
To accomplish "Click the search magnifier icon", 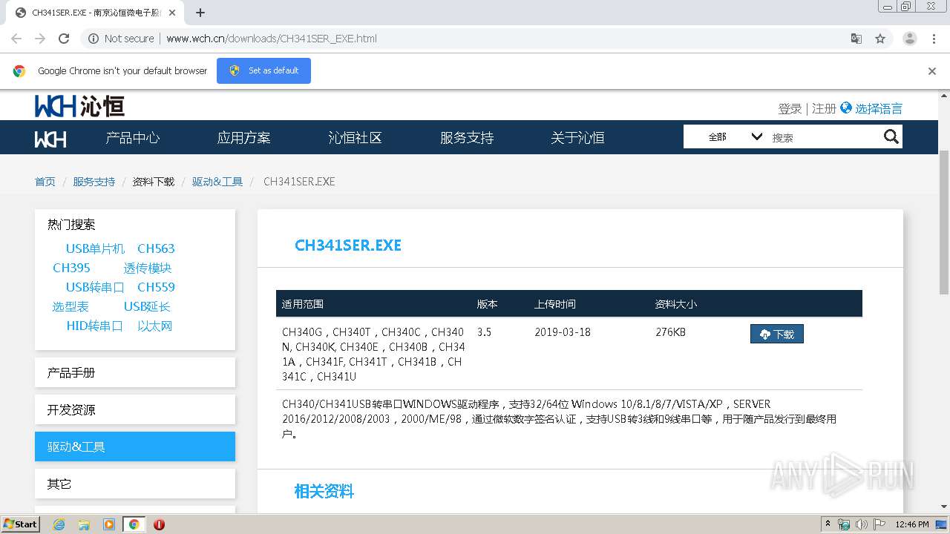I will pos(891,136).
